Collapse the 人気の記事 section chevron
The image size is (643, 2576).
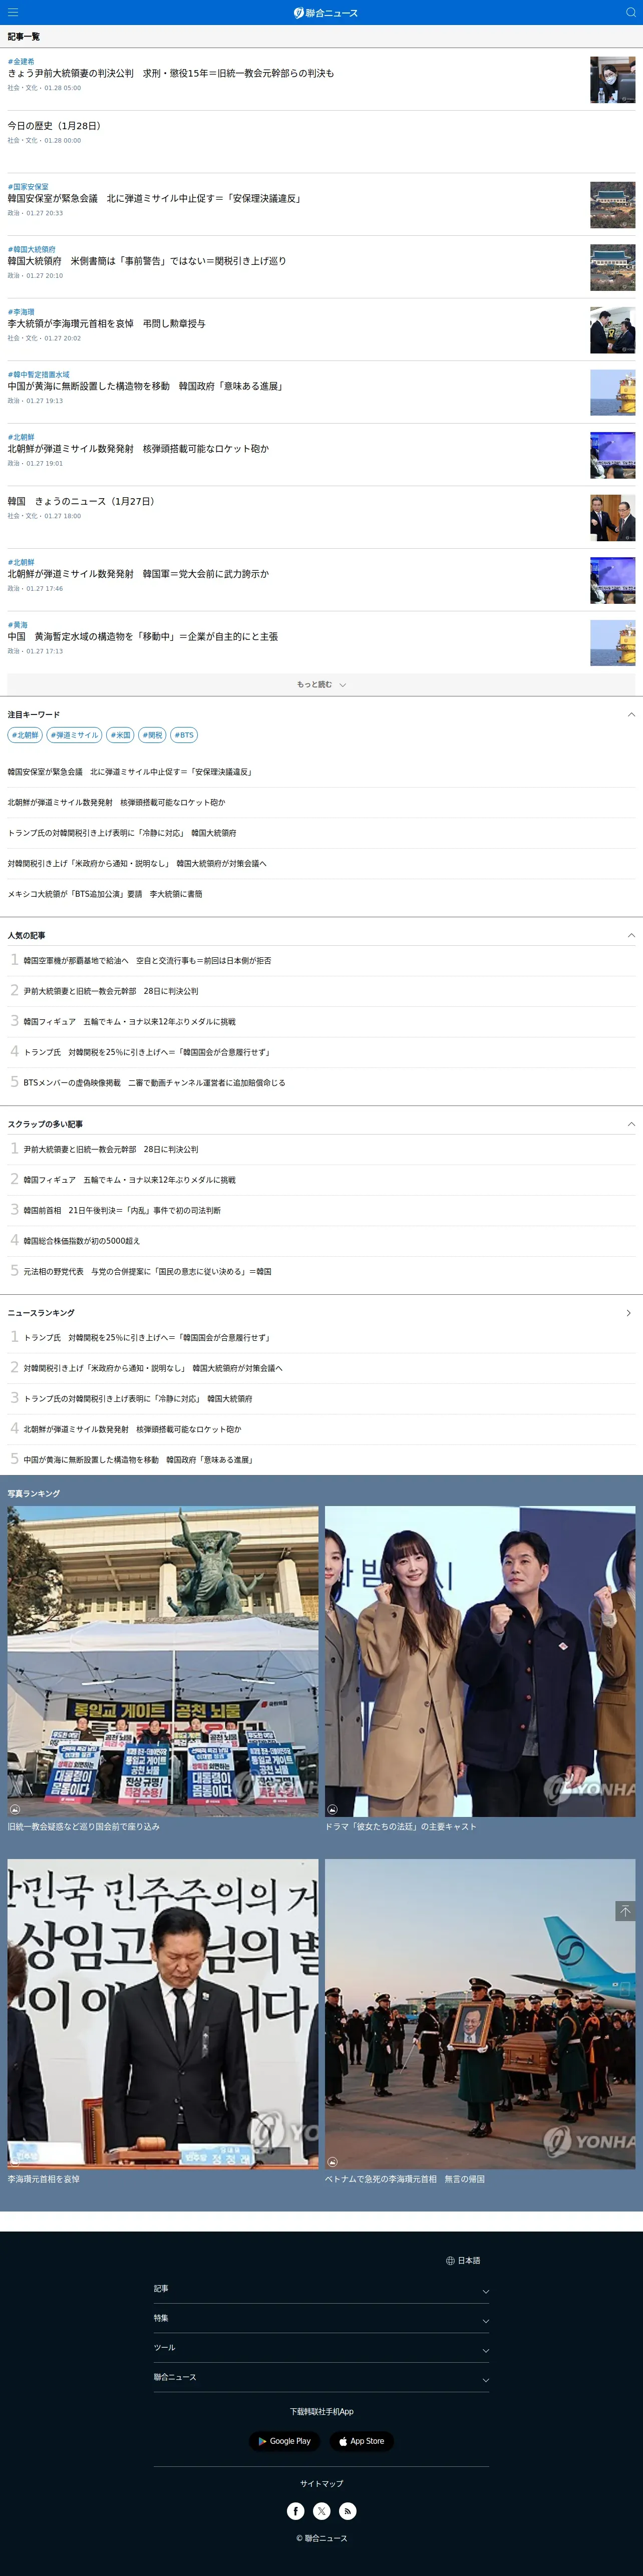[630, 936]
